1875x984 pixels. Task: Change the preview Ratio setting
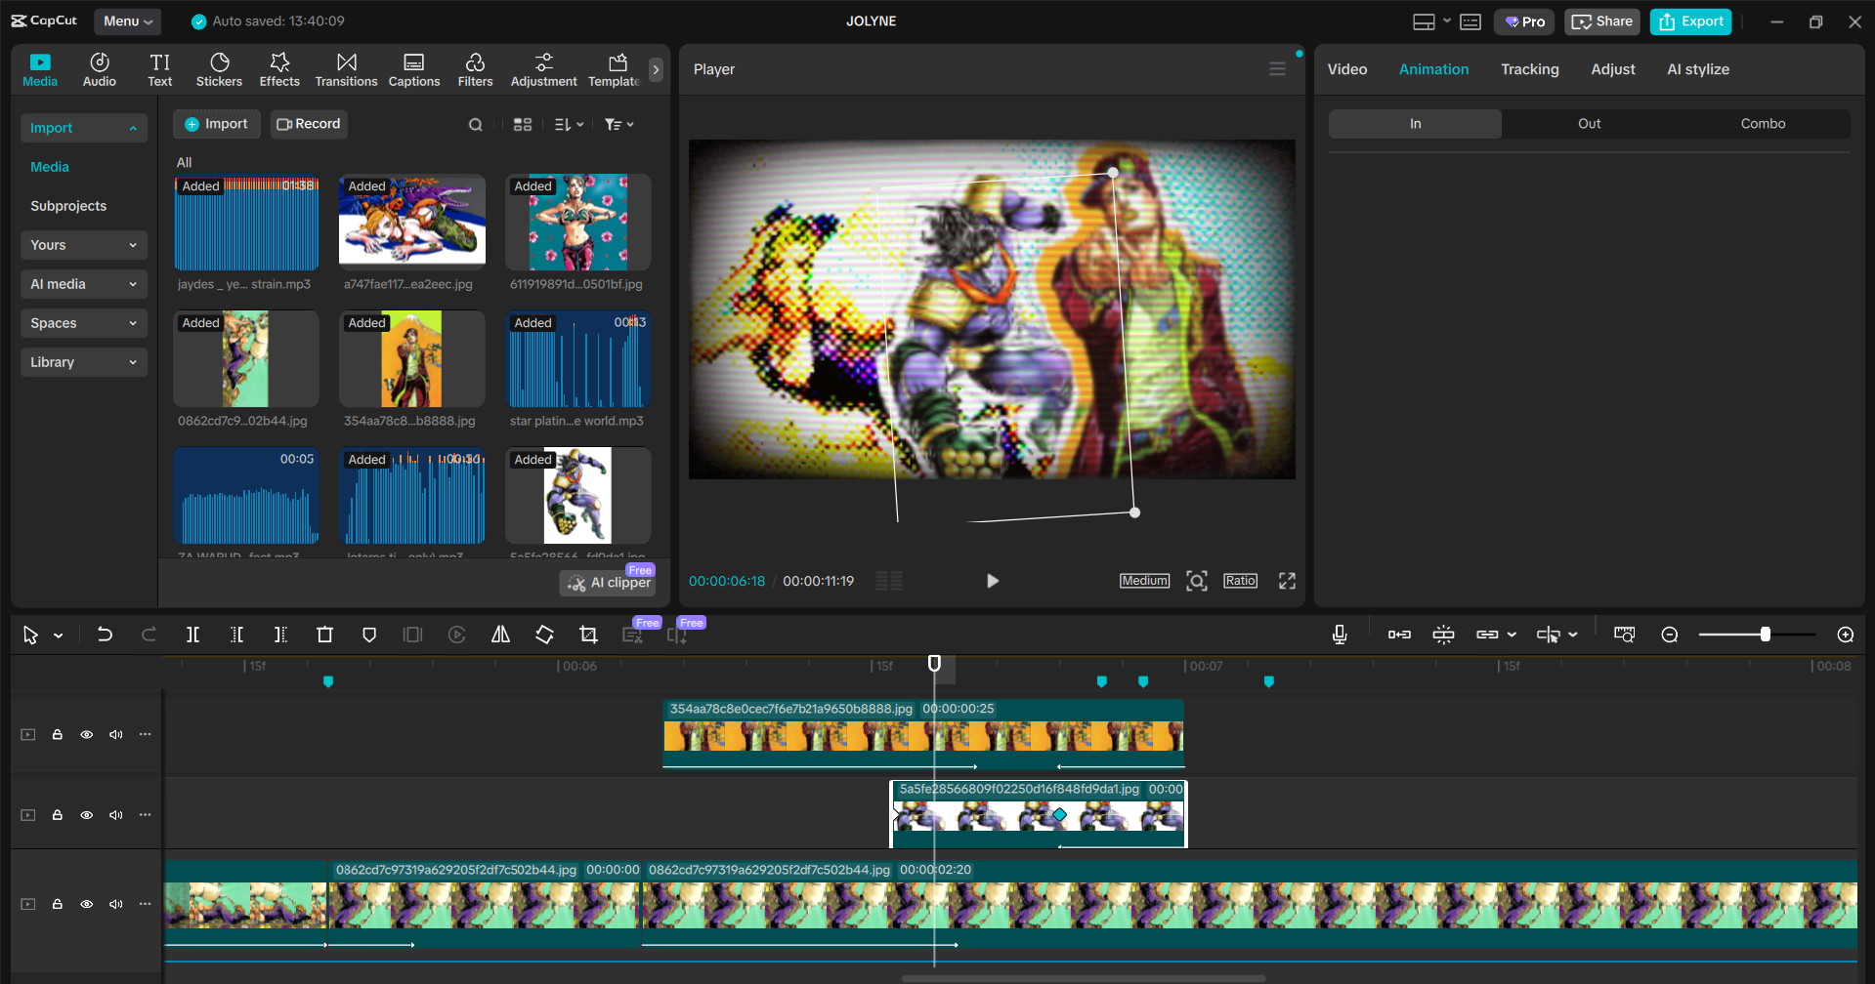pyautogui.click(x=1240, y=581)
